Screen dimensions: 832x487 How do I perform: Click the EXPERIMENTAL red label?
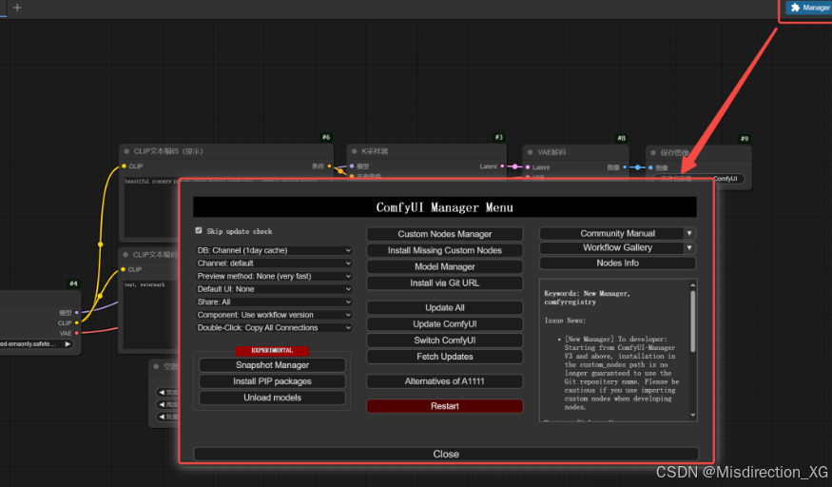tap(272, 351)
